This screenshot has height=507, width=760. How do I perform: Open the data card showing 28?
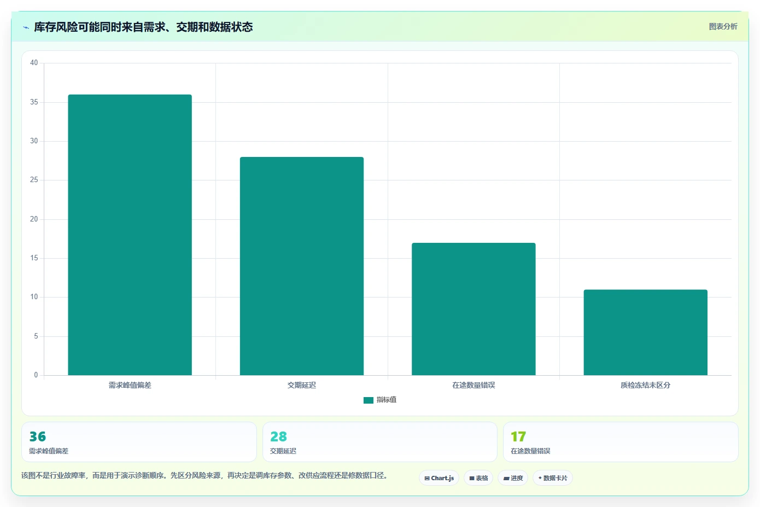(380, 442)
